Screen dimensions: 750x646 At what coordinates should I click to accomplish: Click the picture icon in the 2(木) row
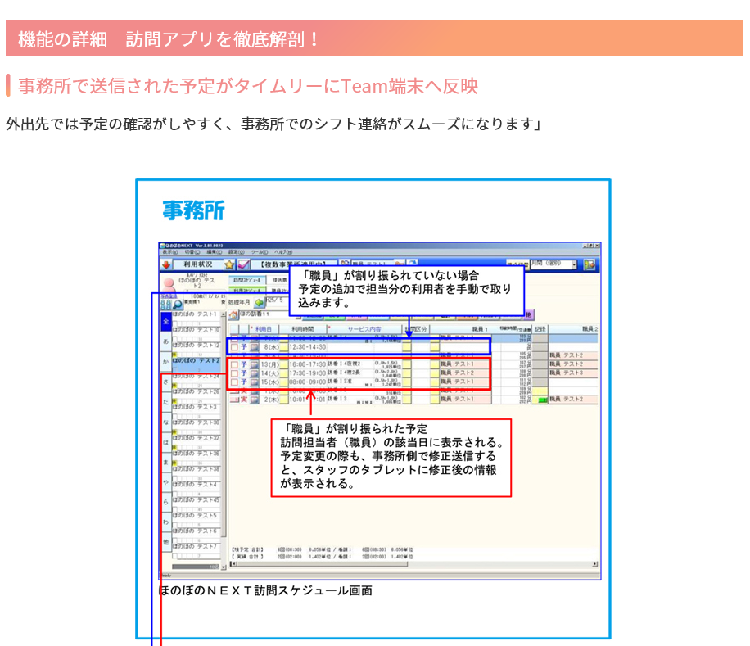point(255,400)
